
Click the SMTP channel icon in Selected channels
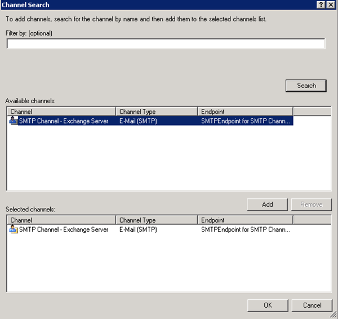click(13, 229)
